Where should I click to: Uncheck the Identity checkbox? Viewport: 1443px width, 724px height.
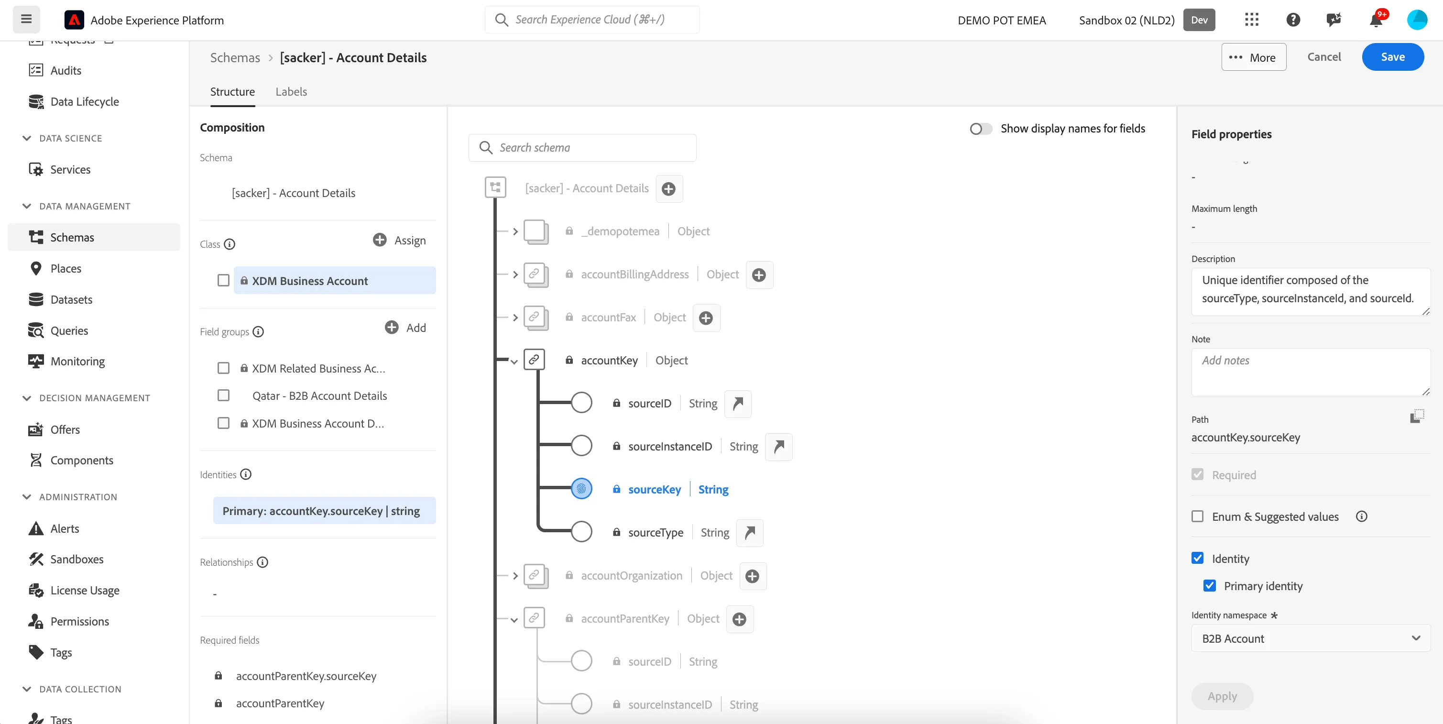tap(1198, 558)
